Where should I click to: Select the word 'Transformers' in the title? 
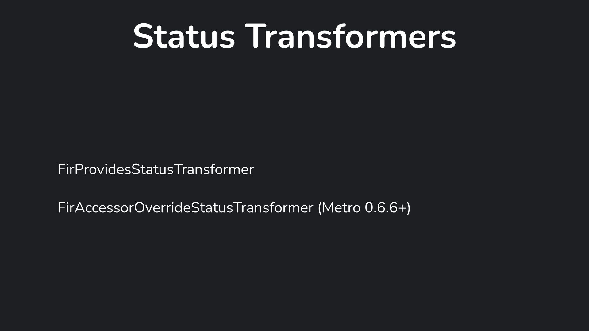point(351,36)
